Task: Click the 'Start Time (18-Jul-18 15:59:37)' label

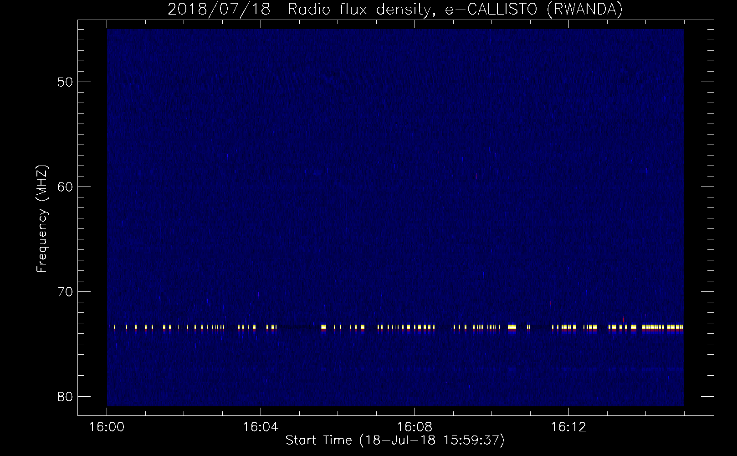Action: pos(395,440)
